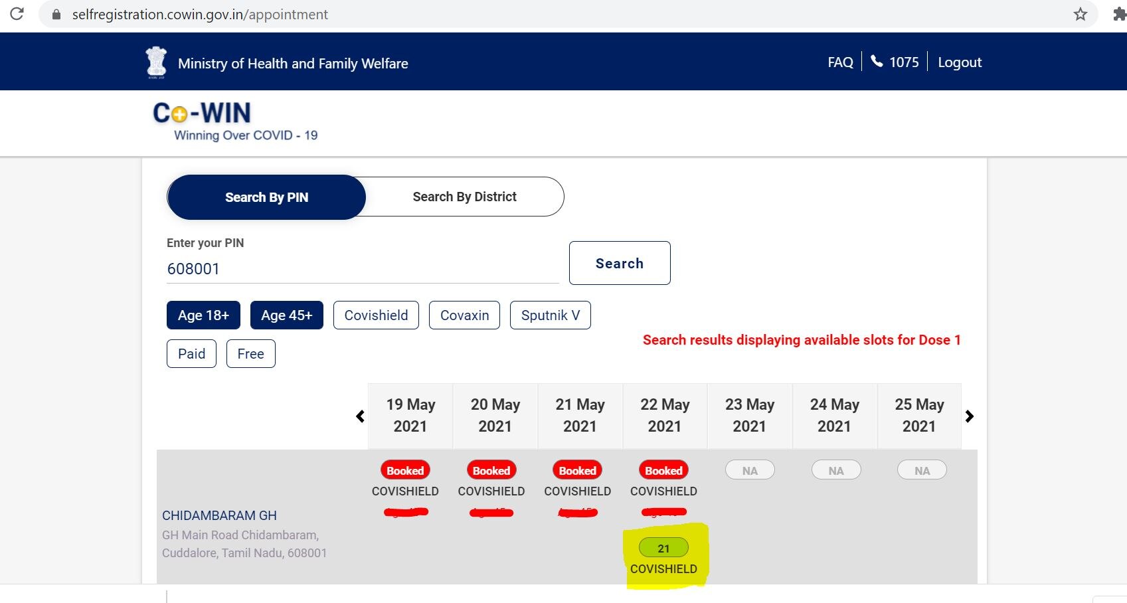Screen dimensions: 1127x603
Task: Select the 20 May 2021 date column
Action: pos(495,416)
